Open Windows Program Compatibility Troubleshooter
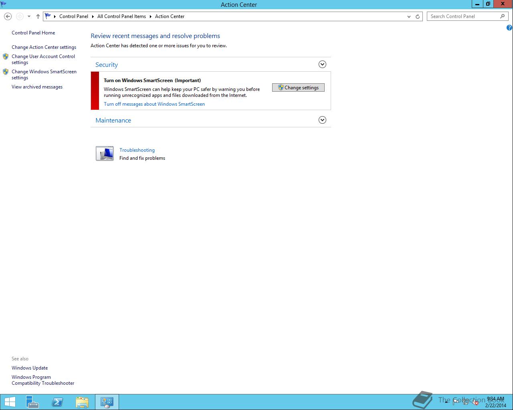 point(43,380)
